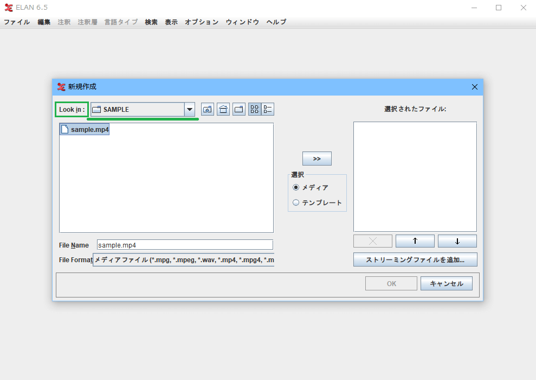
Task: Move selected file up with arrow button
Action: click(415, 241)
